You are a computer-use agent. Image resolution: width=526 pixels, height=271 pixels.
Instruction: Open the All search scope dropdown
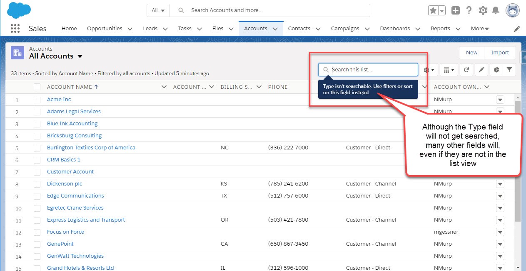pos(158,10)
